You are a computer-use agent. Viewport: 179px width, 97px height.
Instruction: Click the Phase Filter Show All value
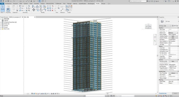tap(173, 81)
